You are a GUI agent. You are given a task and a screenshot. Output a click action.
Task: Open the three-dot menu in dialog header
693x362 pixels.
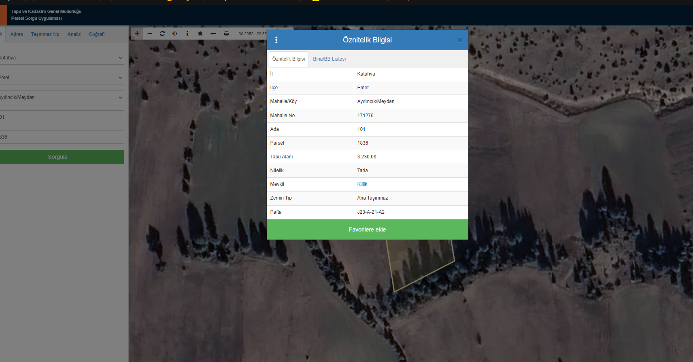pos(276,40)
